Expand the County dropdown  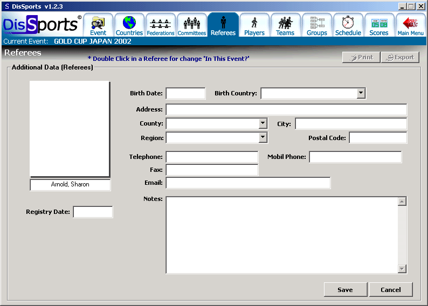tap(263, 123)
